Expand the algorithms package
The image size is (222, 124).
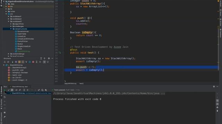coord(11,24)
